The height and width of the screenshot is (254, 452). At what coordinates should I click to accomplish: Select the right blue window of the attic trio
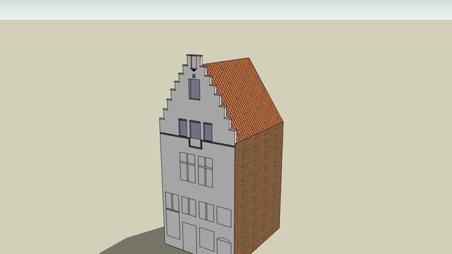coord(208,132)
